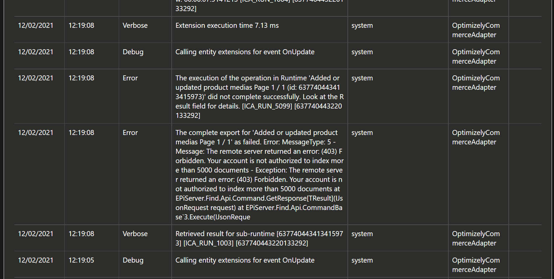Viewport: 554px width, 279px height.
Task: Click the 12:19:05 timestamp cell
Action: [81, 260]
